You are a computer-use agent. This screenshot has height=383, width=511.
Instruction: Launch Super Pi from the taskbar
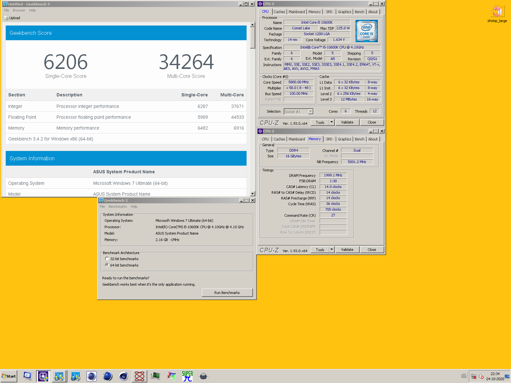[187, 376]
